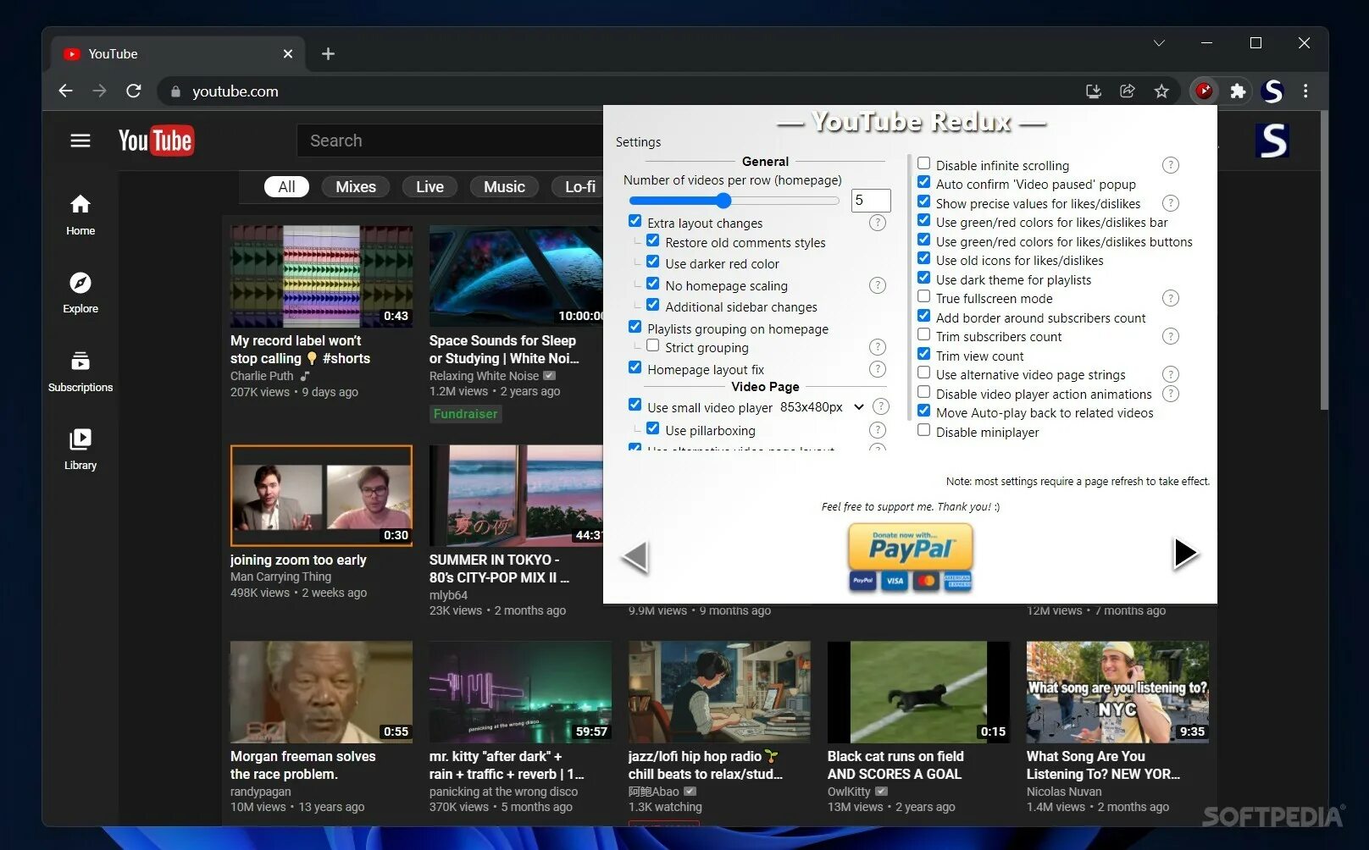Open 'Black cat runs on field' video title

895,765
